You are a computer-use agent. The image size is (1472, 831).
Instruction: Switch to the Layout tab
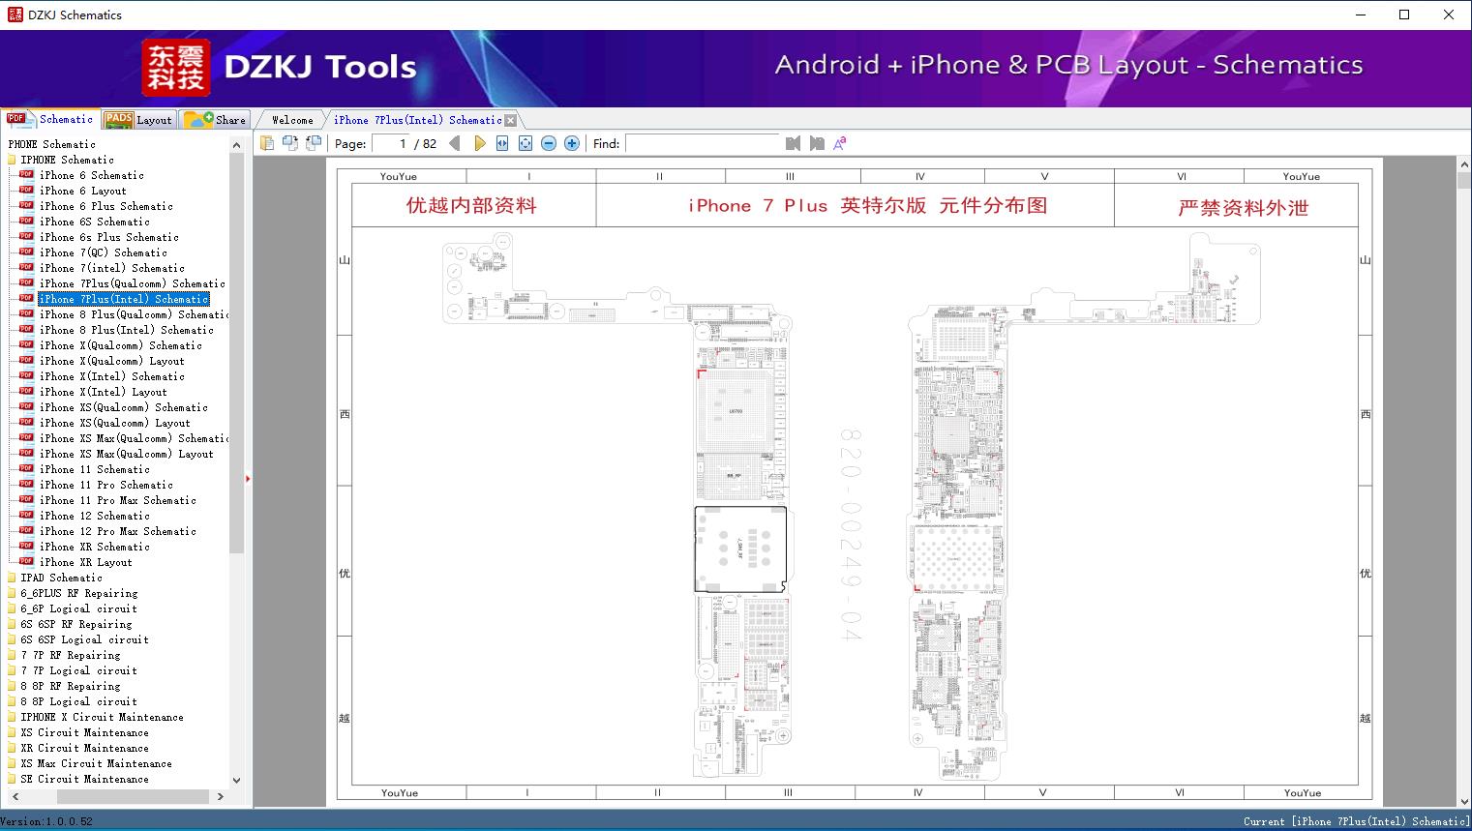coord(138,120)
